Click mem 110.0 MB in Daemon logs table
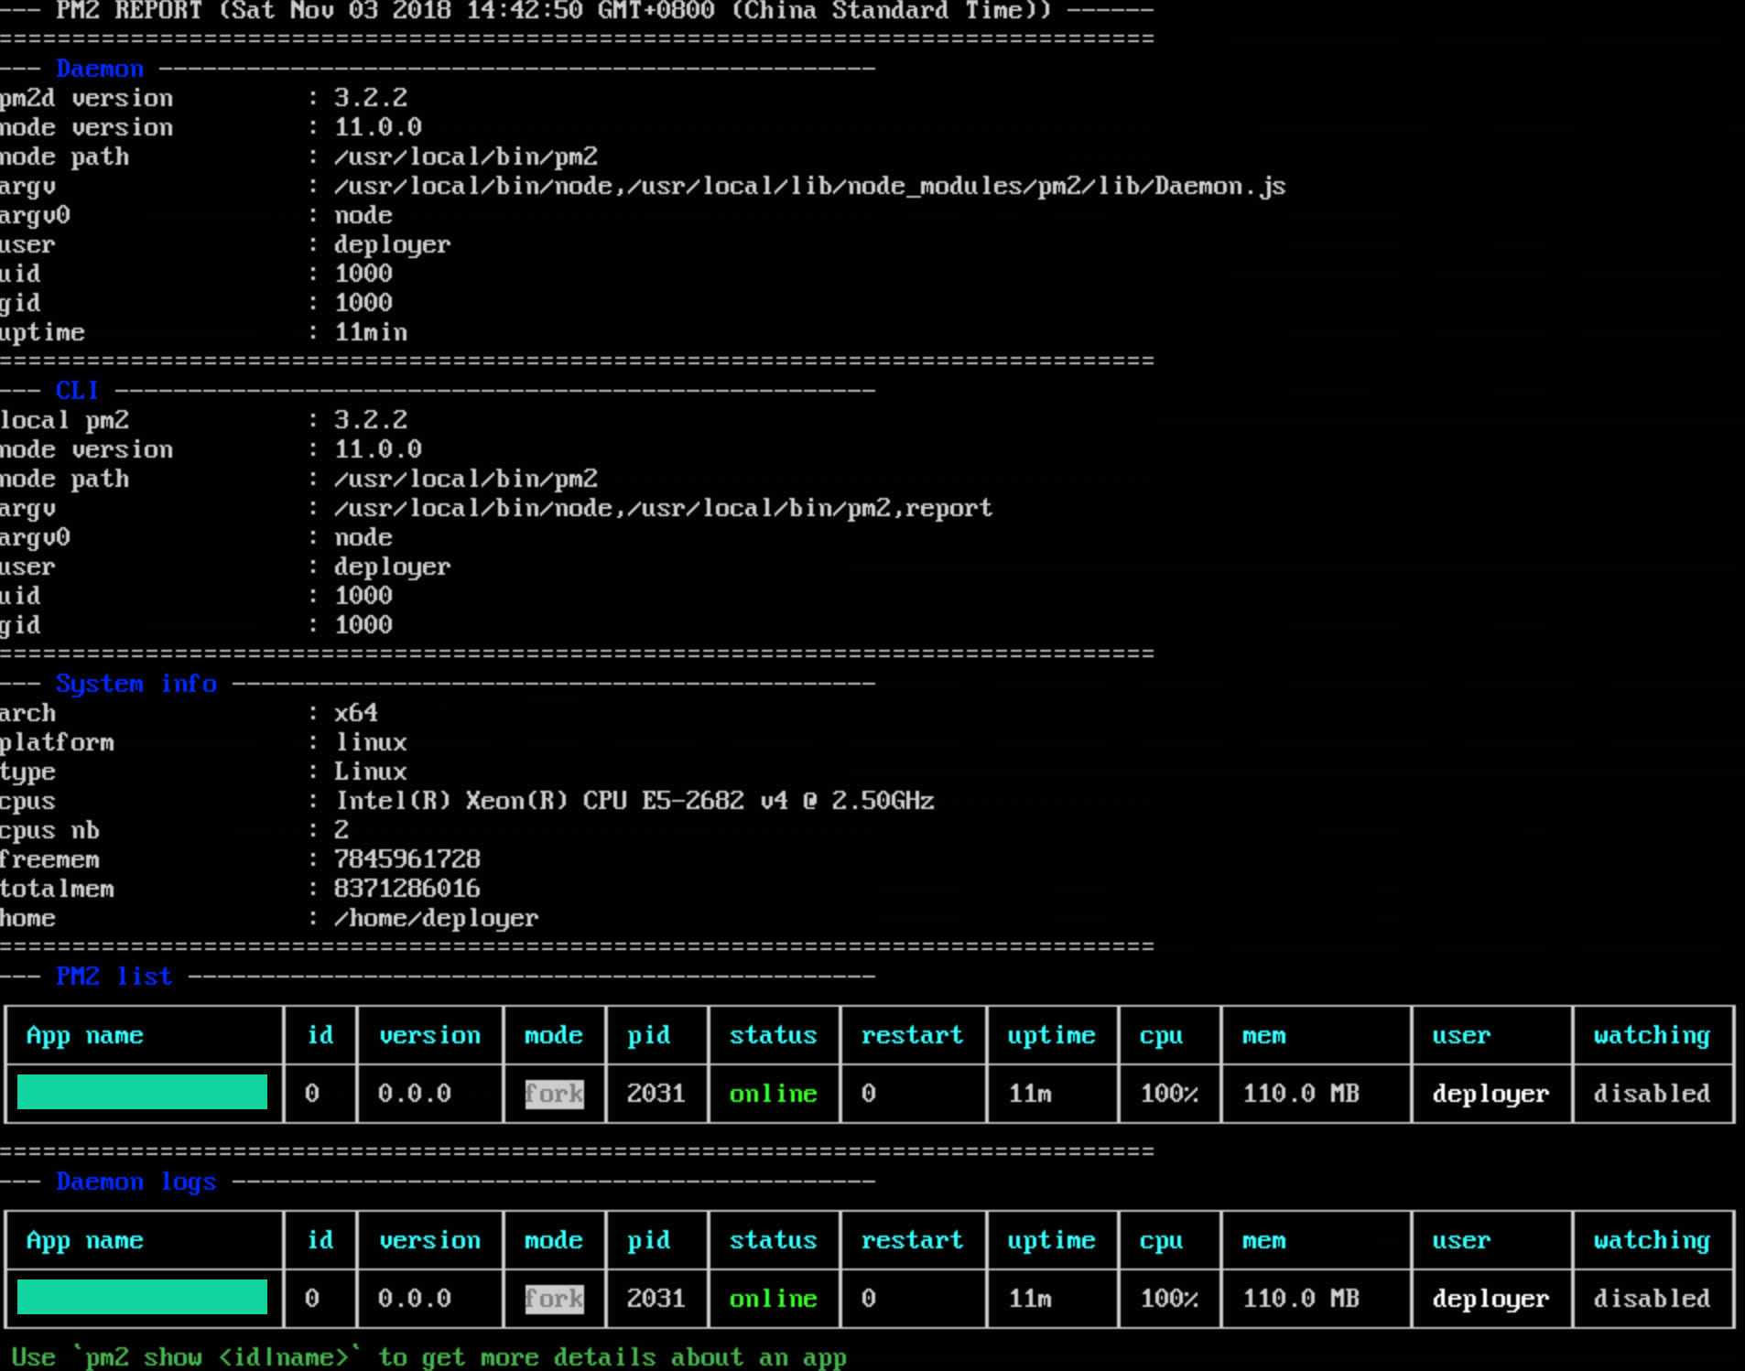1745x1371 pixels. tap(1300, 1299)
